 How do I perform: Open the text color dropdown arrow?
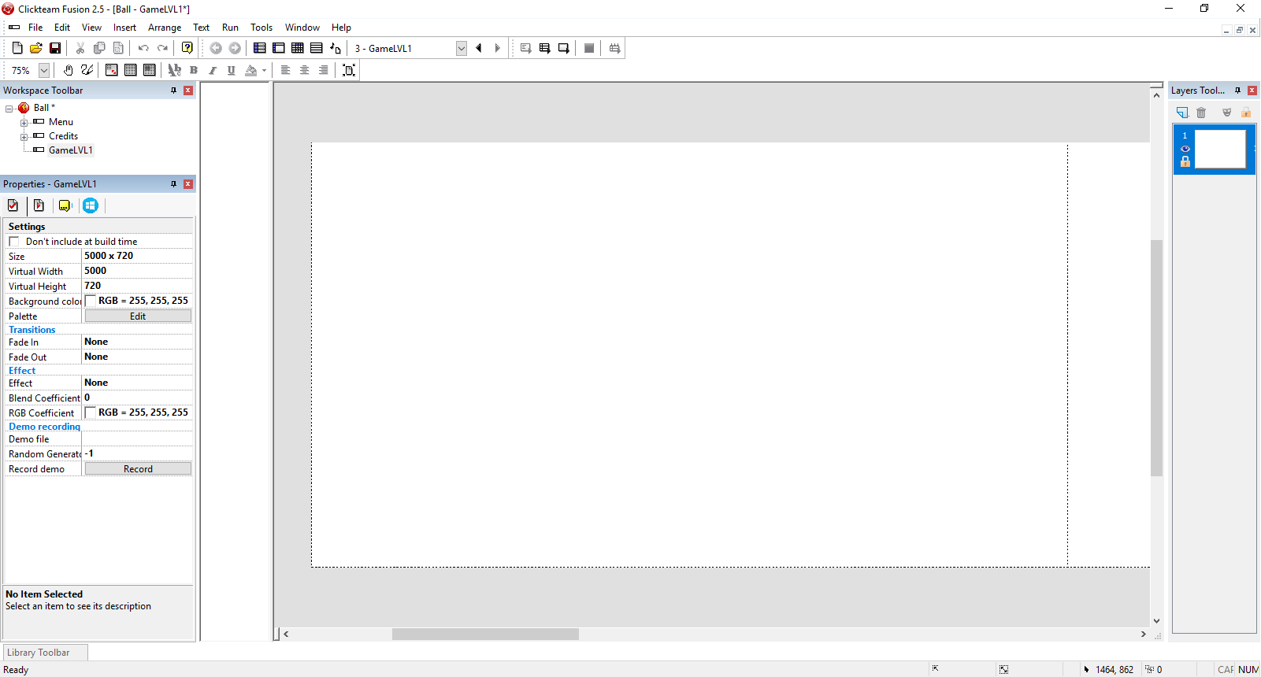coord(264,70)
